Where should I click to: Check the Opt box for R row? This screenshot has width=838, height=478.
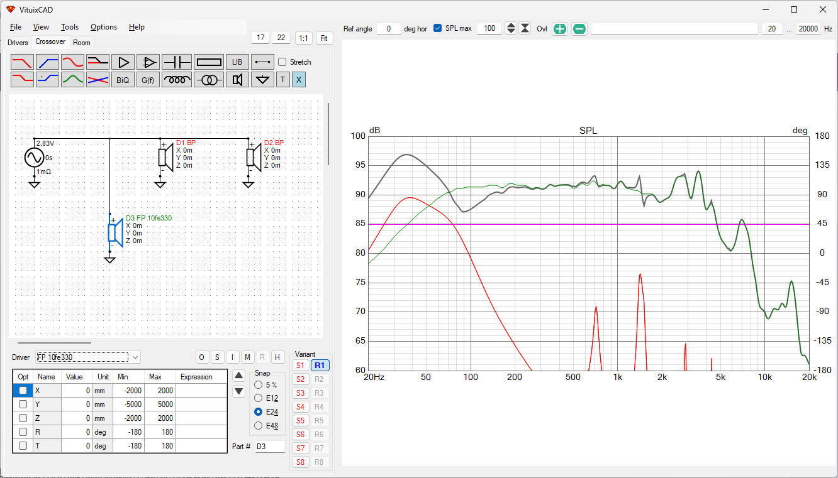[23, 432]
